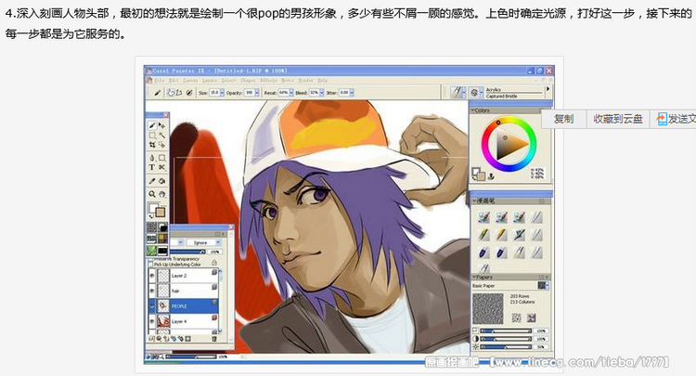The image size is (696, 376).
Task: Toggle visibility of the PEOPLE layer
Action: (152, 305)
